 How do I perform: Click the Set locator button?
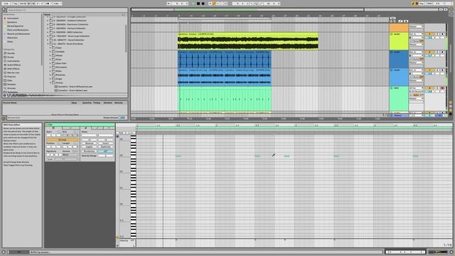coord(393,18)
